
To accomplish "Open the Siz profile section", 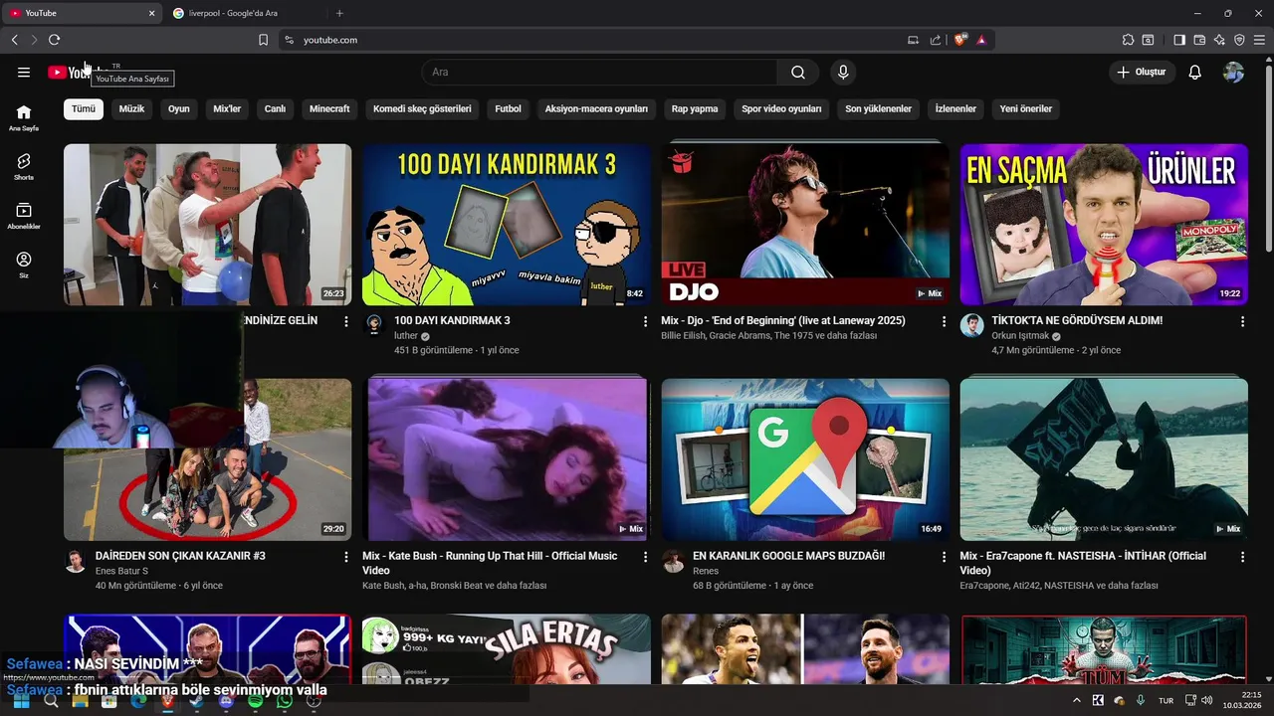I will pos(24,265).
